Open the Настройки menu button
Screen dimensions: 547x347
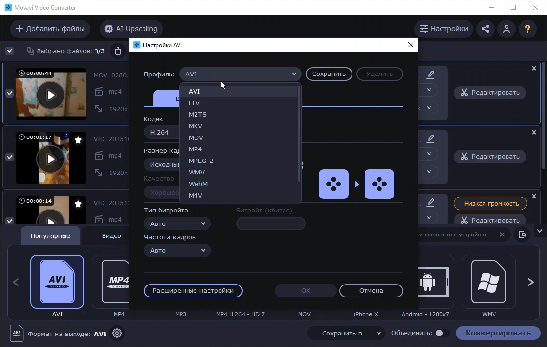click(443, 29)
